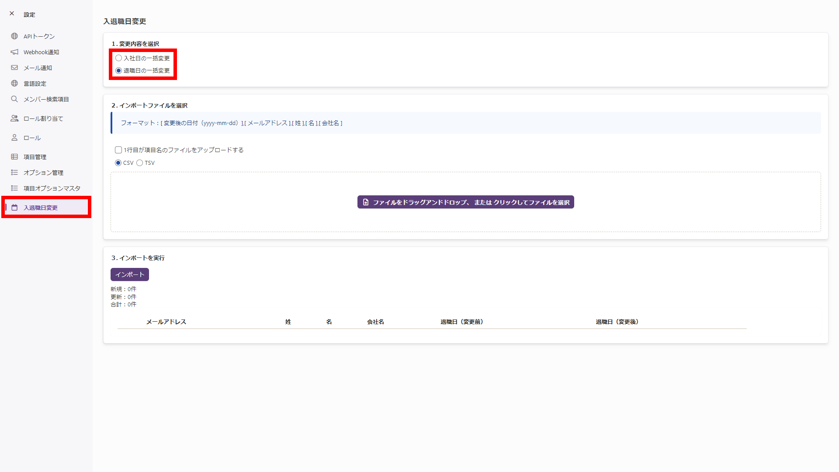This screenshot has width=839, height=472.
Task: Click the globe icon beside APIトークン
Action: tap(14, 36)
